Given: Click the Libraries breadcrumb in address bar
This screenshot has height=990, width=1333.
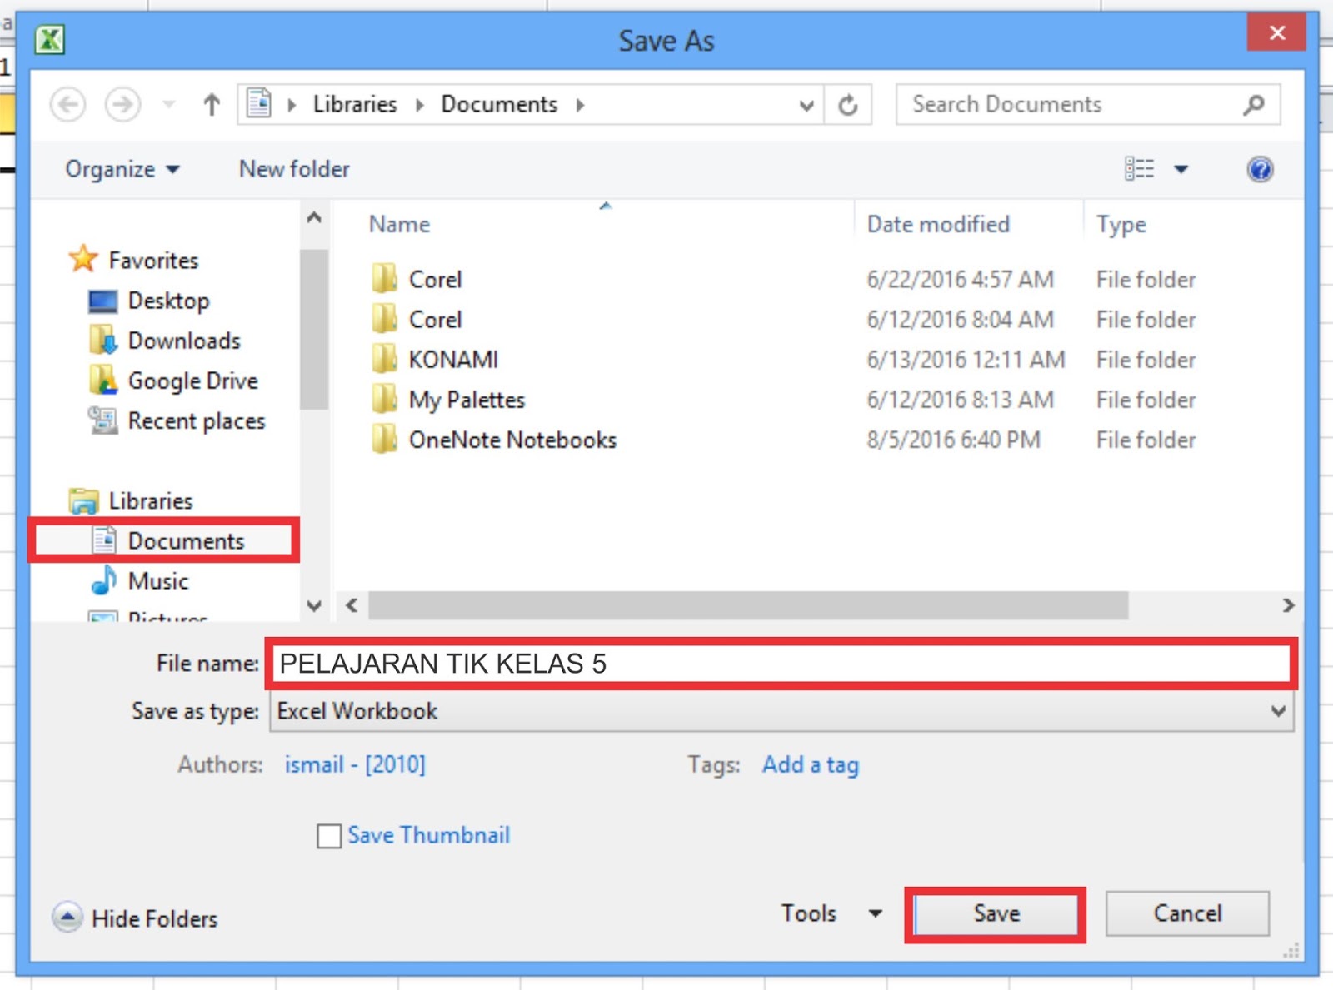Looking at the screenshot, I should click(355, 104).
